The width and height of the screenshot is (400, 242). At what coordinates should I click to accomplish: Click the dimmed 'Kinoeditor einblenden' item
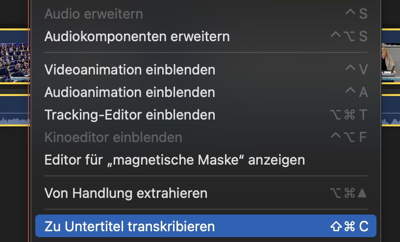(113, 137)
